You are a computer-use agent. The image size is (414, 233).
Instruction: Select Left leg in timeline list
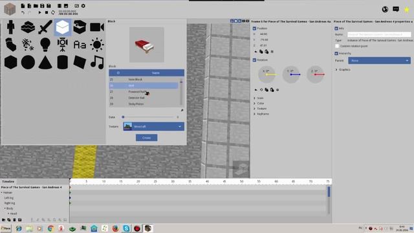(x=8, y=198)
